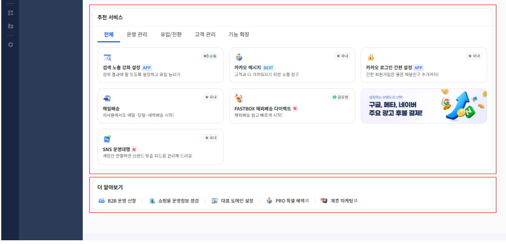506x244 pixels.
Task: Click the sidebar grid apps icon
Action: click(x=10, y=12)
